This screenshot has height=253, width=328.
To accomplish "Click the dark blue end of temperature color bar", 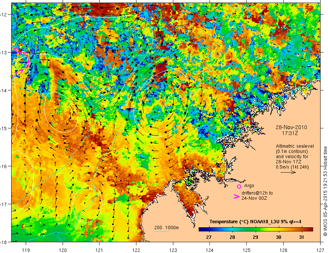I will coord(201,230).
